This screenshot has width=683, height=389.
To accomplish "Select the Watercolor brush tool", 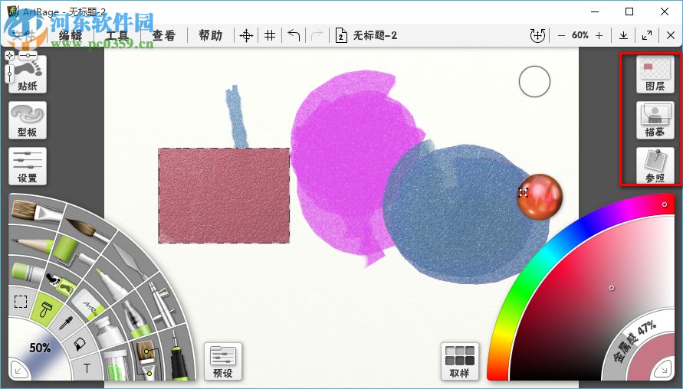I will click(x=89, y=229).
